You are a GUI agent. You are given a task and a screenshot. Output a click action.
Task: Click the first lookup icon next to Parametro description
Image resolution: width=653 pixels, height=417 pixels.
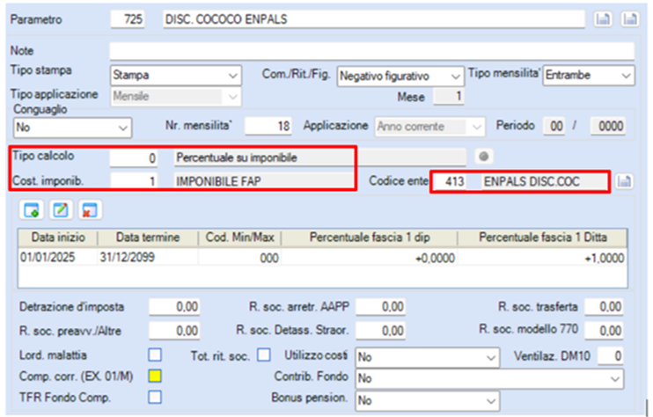click(603, 19)
